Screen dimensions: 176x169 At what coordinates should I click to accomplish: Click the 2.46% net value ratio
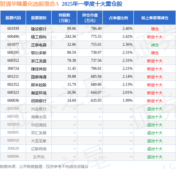coord(127,29)
